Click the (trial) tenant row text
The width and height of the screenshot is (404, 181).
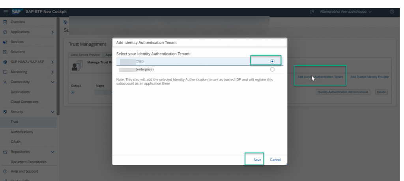tap(139, 61)
